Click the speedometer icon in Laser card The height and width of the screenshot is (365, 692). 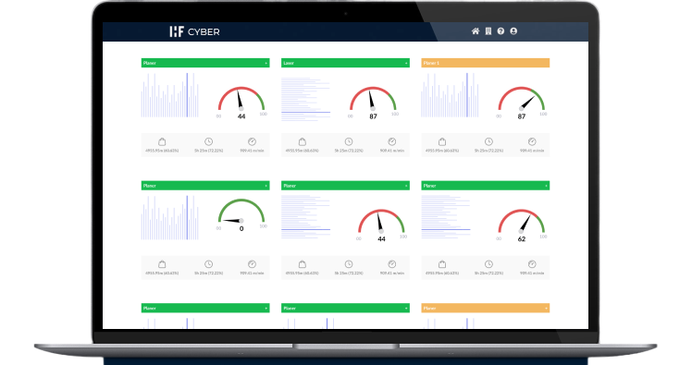(x=392, y=141)
